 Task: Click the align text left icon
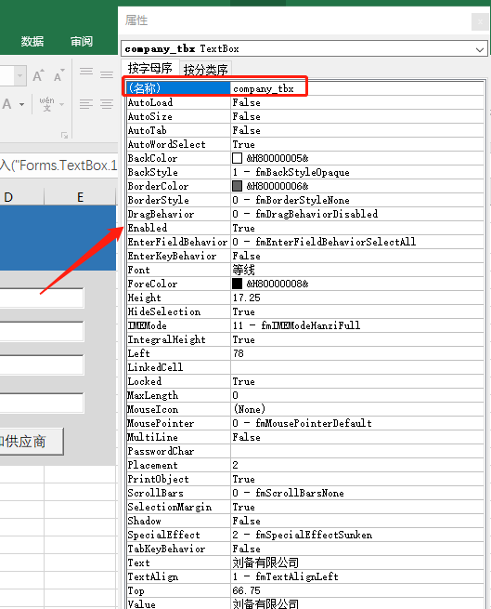point(86,104)
